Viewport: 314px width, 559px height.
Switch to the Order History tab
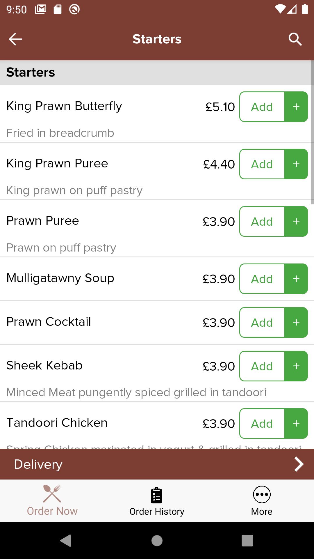tap(157, 500)
